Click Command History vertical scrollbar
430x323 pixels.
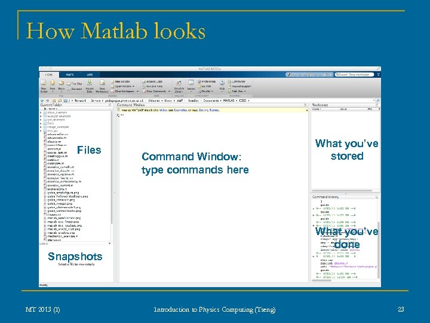[379, 250]
